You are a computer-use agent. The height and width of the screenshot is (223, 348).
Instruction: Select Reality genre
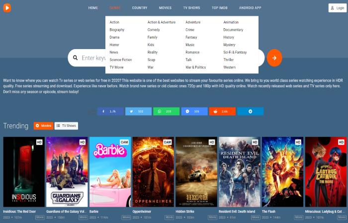pos(153,52)
